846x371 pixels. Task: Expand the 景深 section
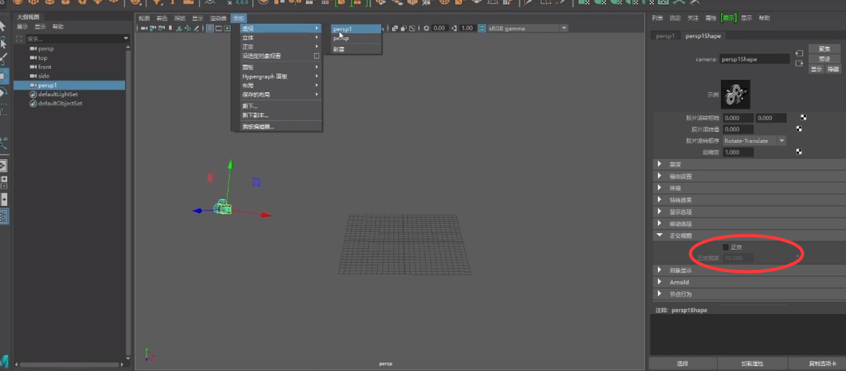[x=659, y=164]
